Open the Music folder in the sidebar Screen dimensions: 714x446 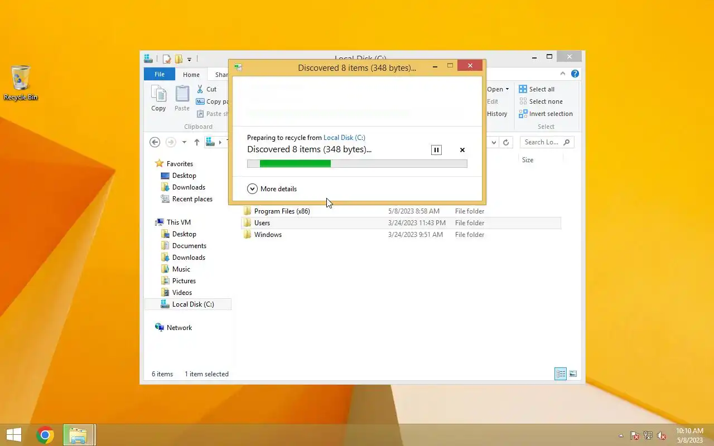click(x=181, y=269)
